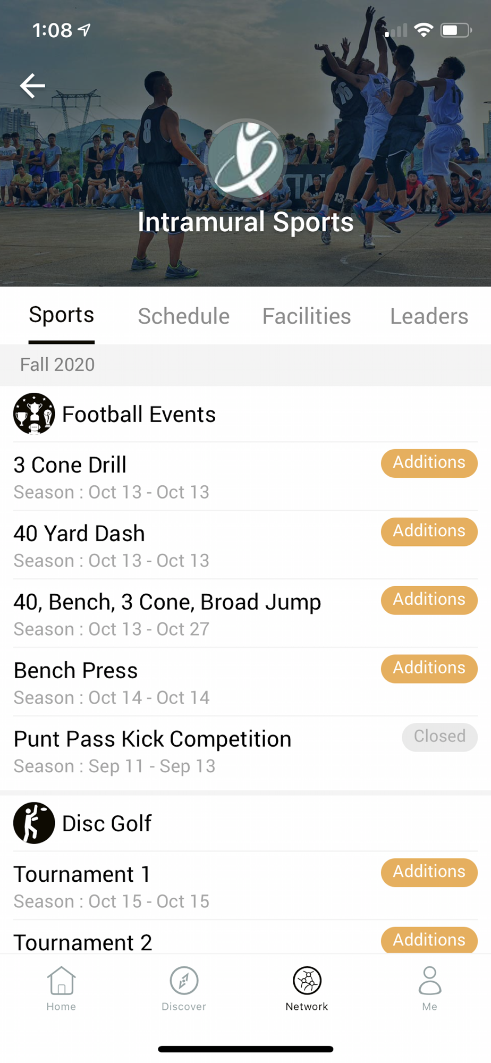
Task: Open the Home tab icon
Action: [x=61, y=981]
